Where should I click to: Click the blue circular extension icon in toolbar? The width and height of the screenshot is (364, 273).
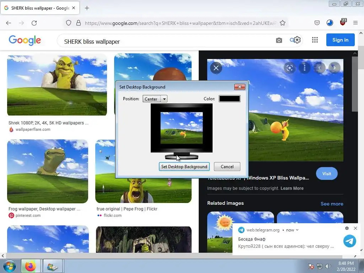tap(330, 23)
